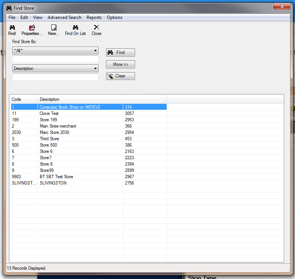Focus the text field below ~All~ dropdown

click(55, 59)
